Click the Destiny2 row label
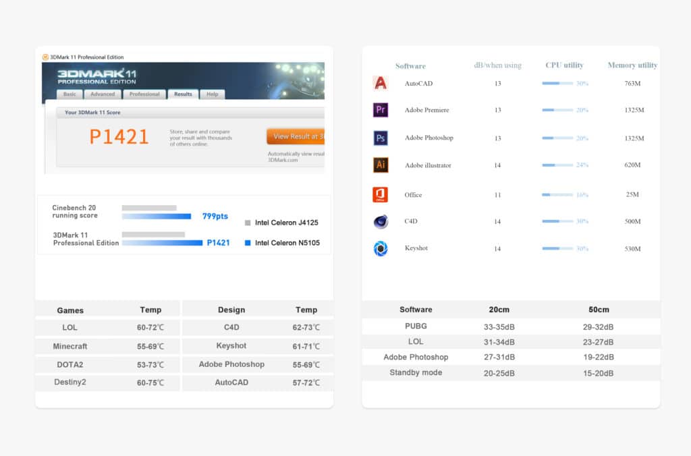691x456 pixels. click(70, 382)
